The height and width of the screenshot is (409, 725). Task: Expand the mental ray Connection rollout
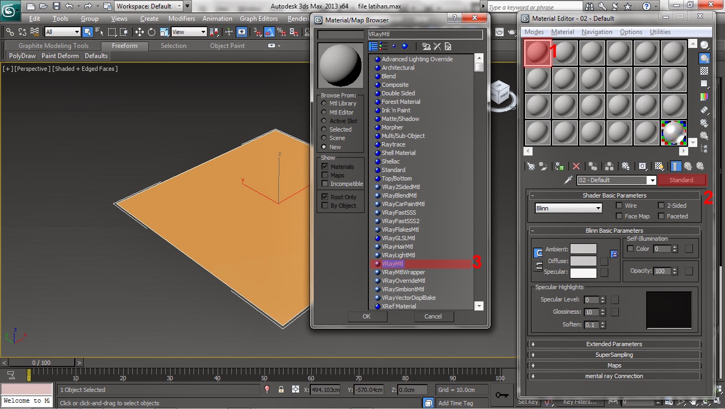click(x=614, y=376)
